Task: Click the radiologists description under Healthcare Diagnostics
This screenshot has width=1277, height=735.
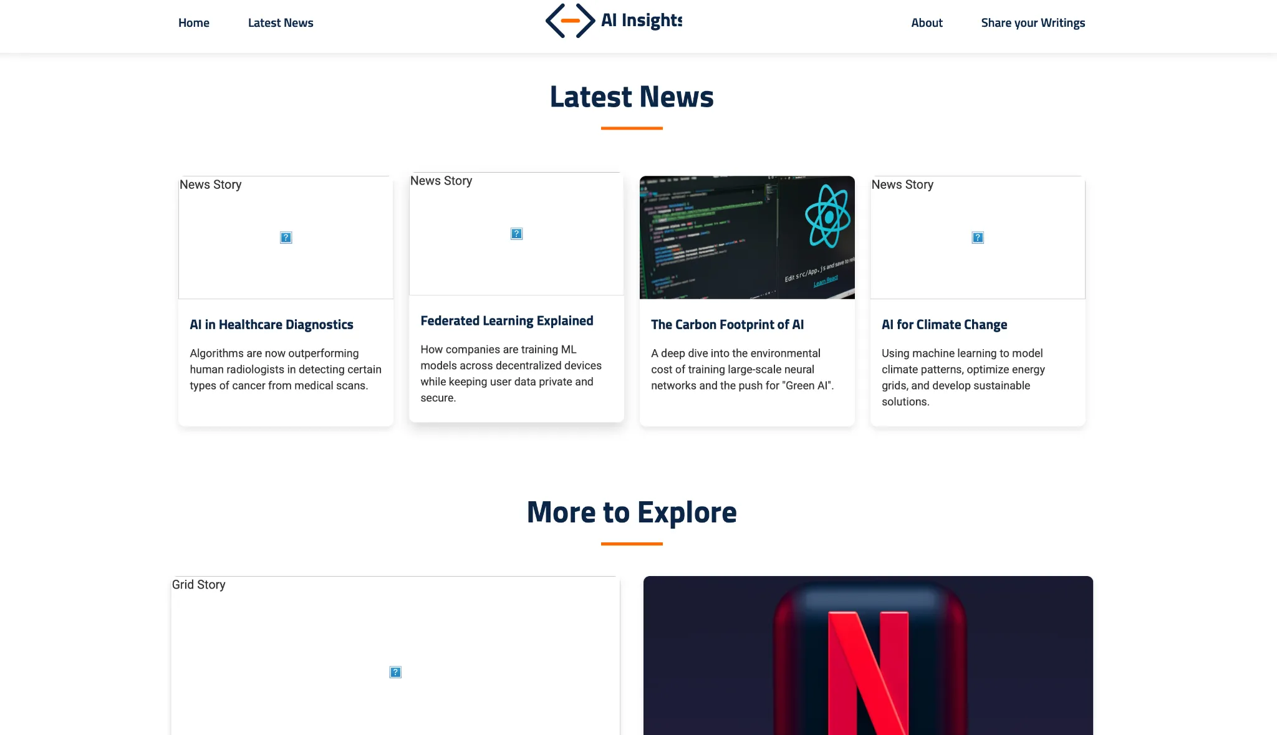Action: tap(286, 370)
